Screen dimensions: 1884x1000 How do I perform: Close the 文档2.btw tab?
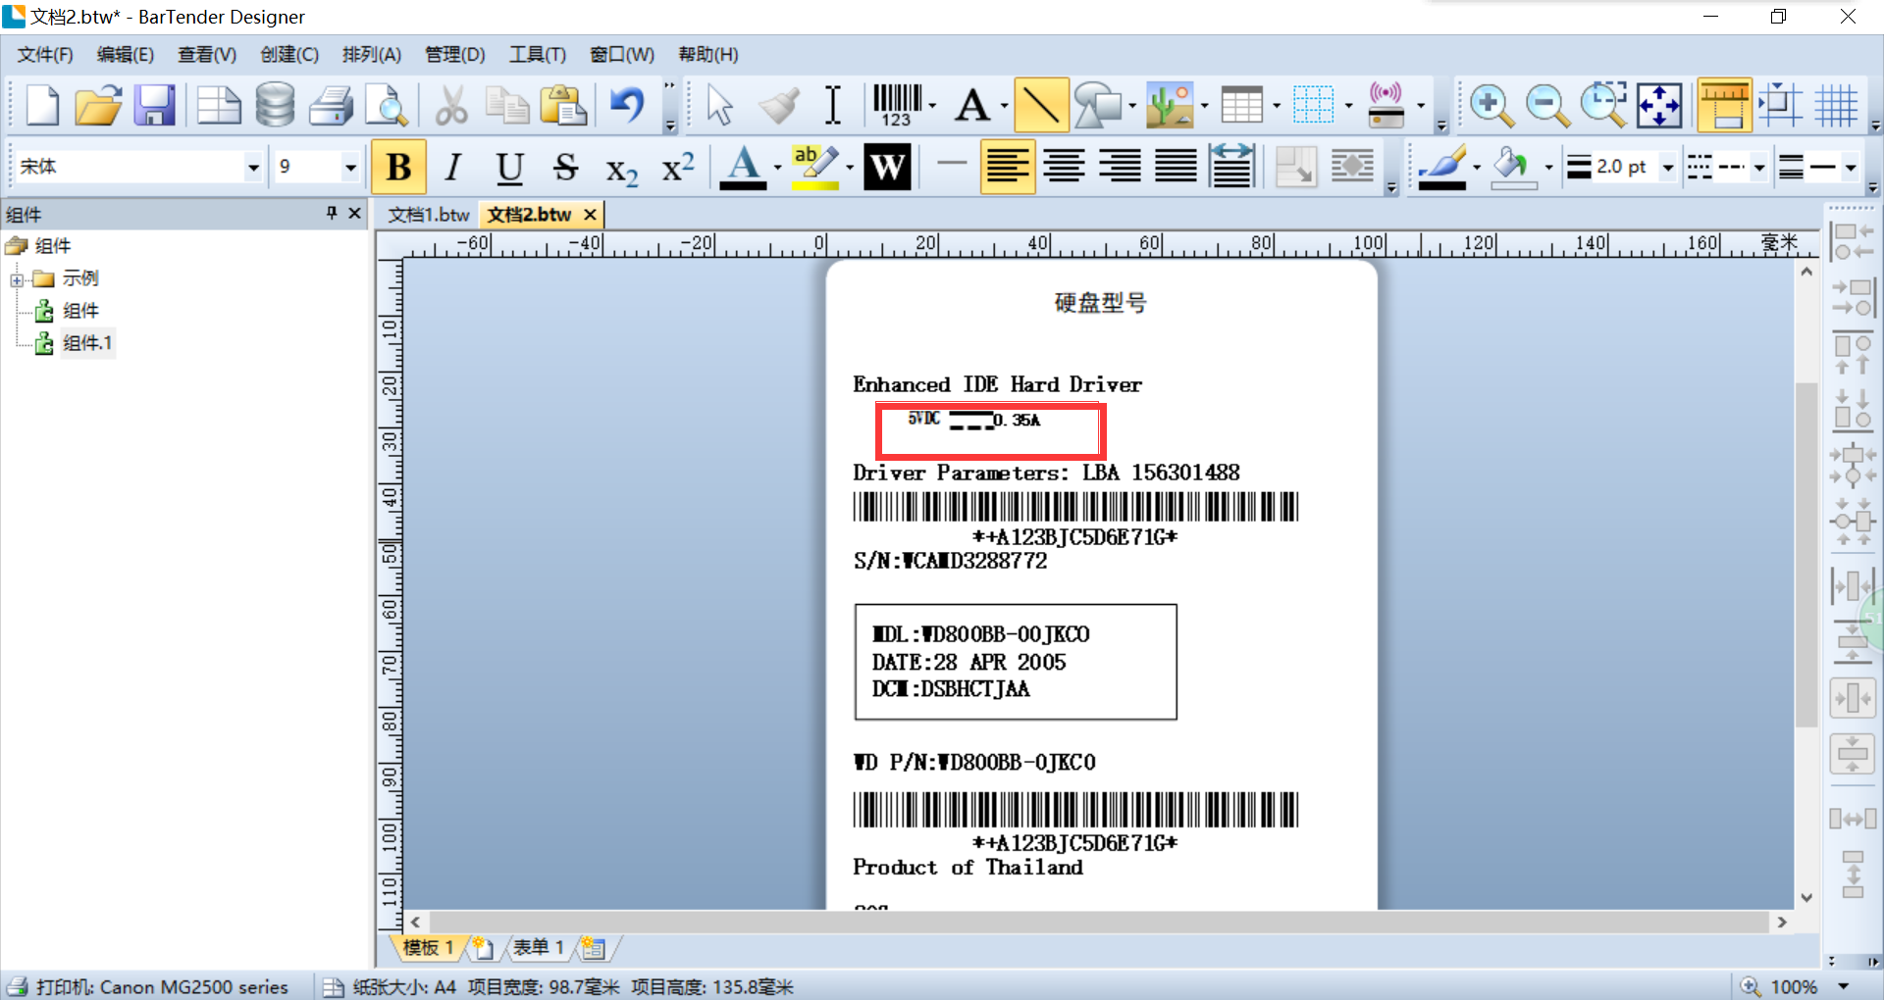590,215
